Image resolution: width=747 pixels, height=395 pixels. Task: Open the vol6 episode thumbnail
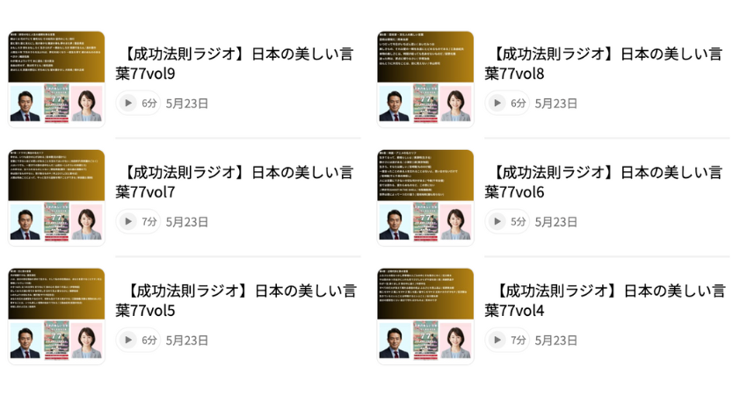[x=425, y=197]
